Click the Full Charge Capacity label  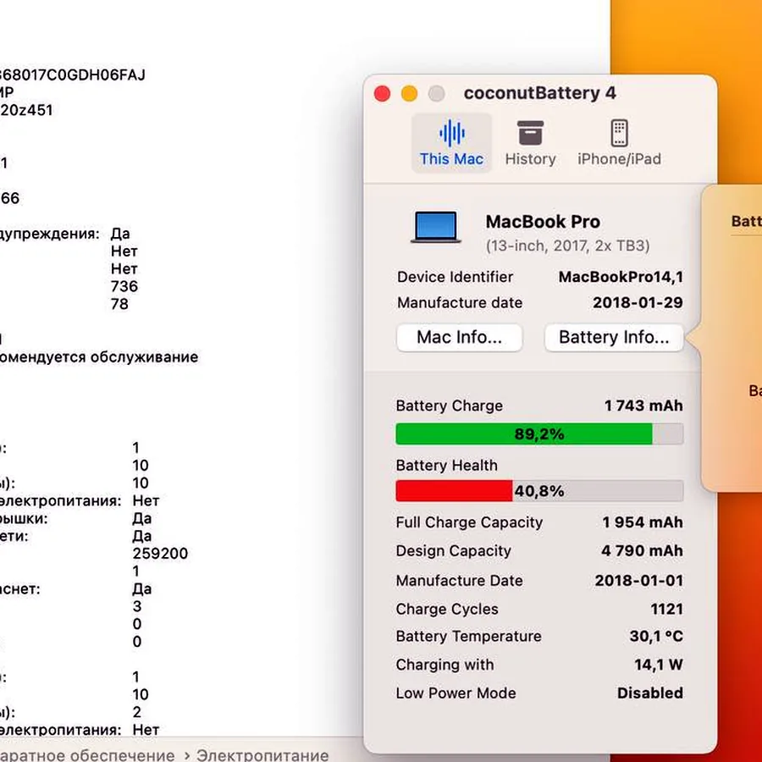(x=469, y=522)
